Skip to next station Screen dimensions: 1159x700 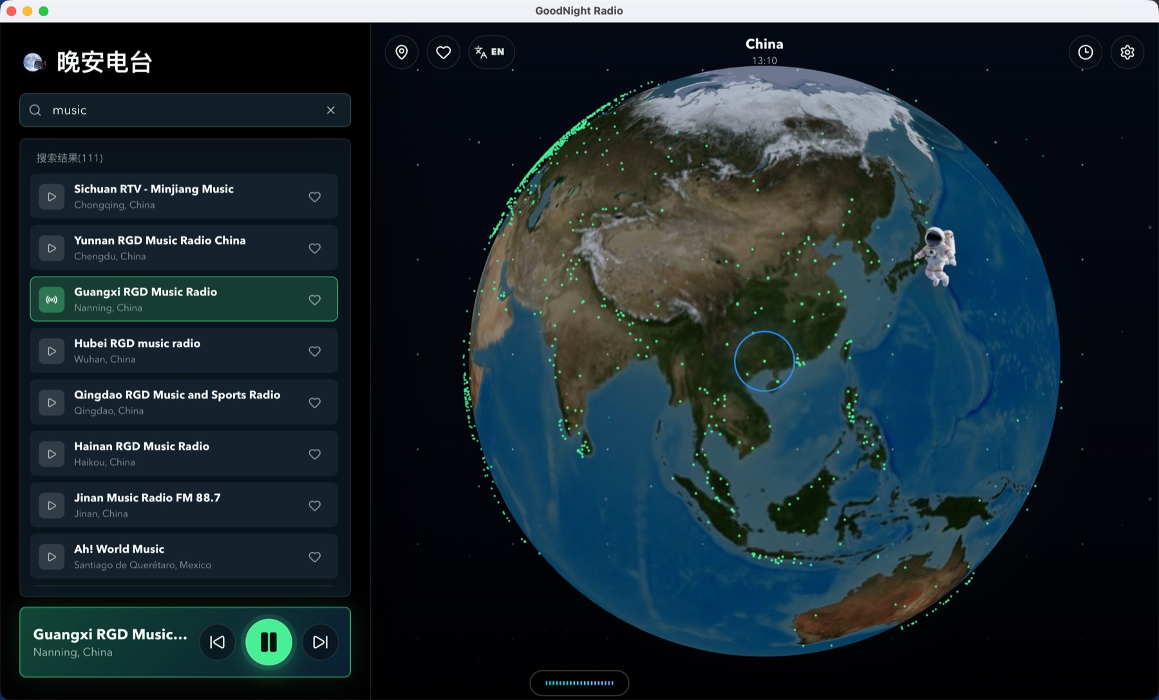tap(320, 642)
